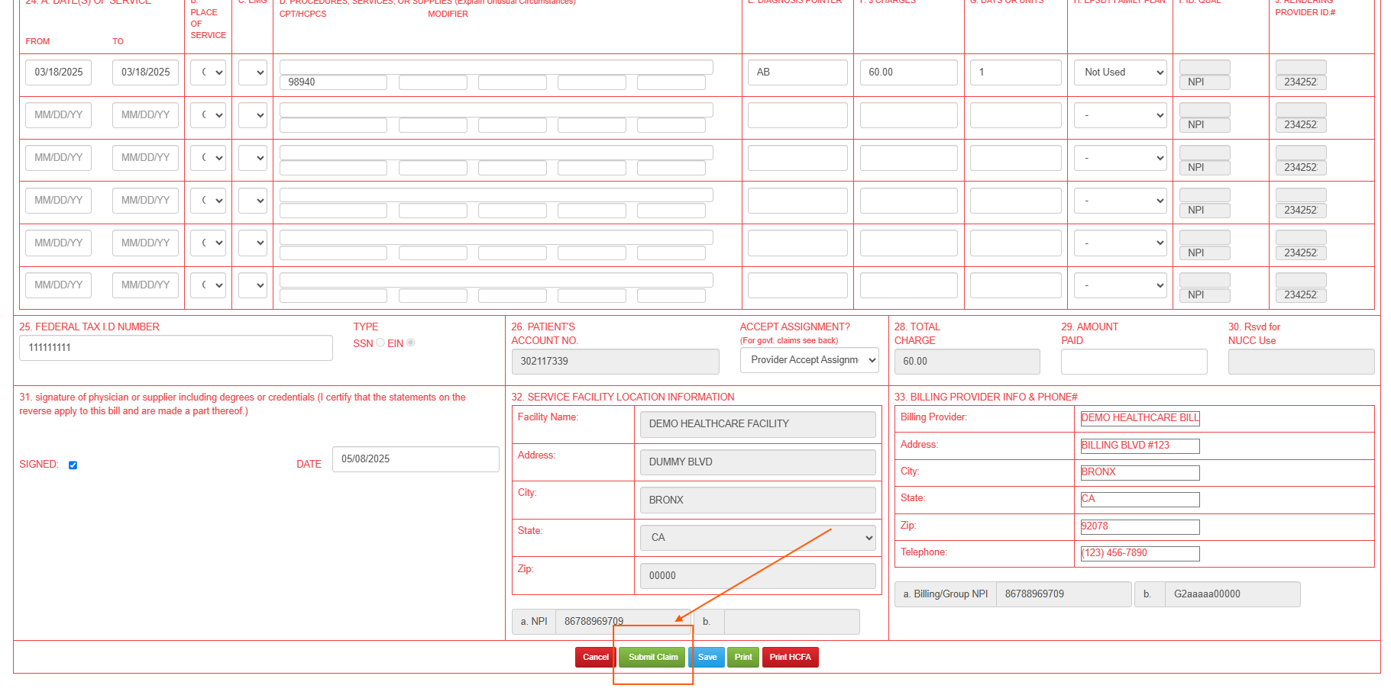Click facility NPI field 86788969709

(x=624, y=622)
